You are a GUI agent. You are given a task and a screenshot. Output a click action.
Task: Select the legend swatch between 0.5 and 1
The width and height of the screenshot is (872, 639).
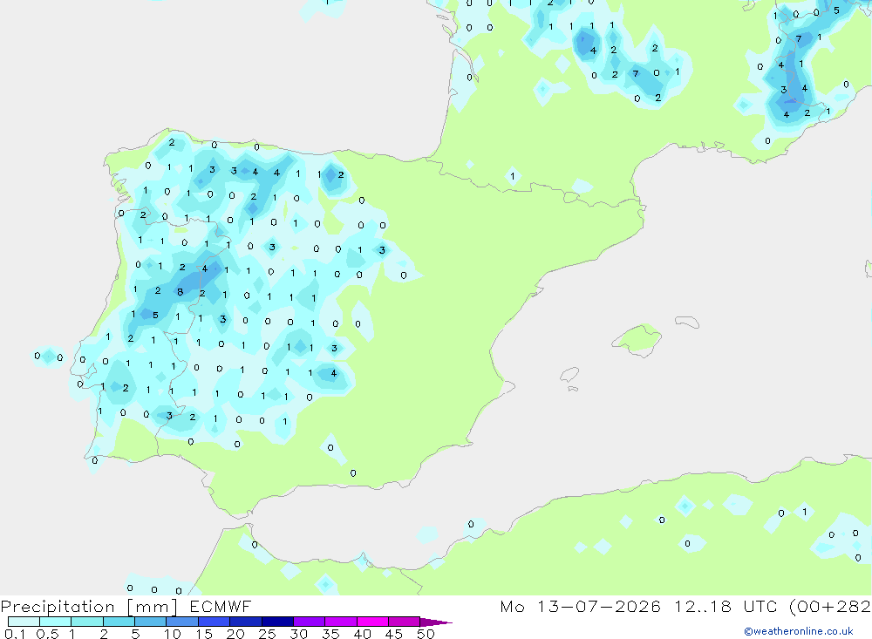(x=56, y=622)
